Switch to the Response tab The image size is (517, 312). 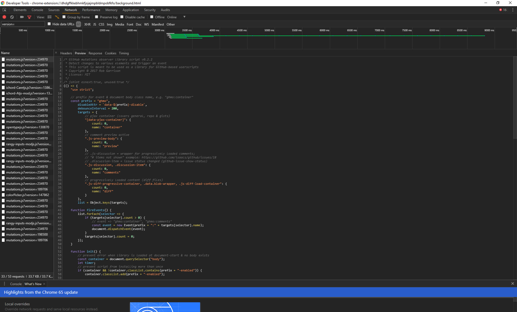[95, 53]
